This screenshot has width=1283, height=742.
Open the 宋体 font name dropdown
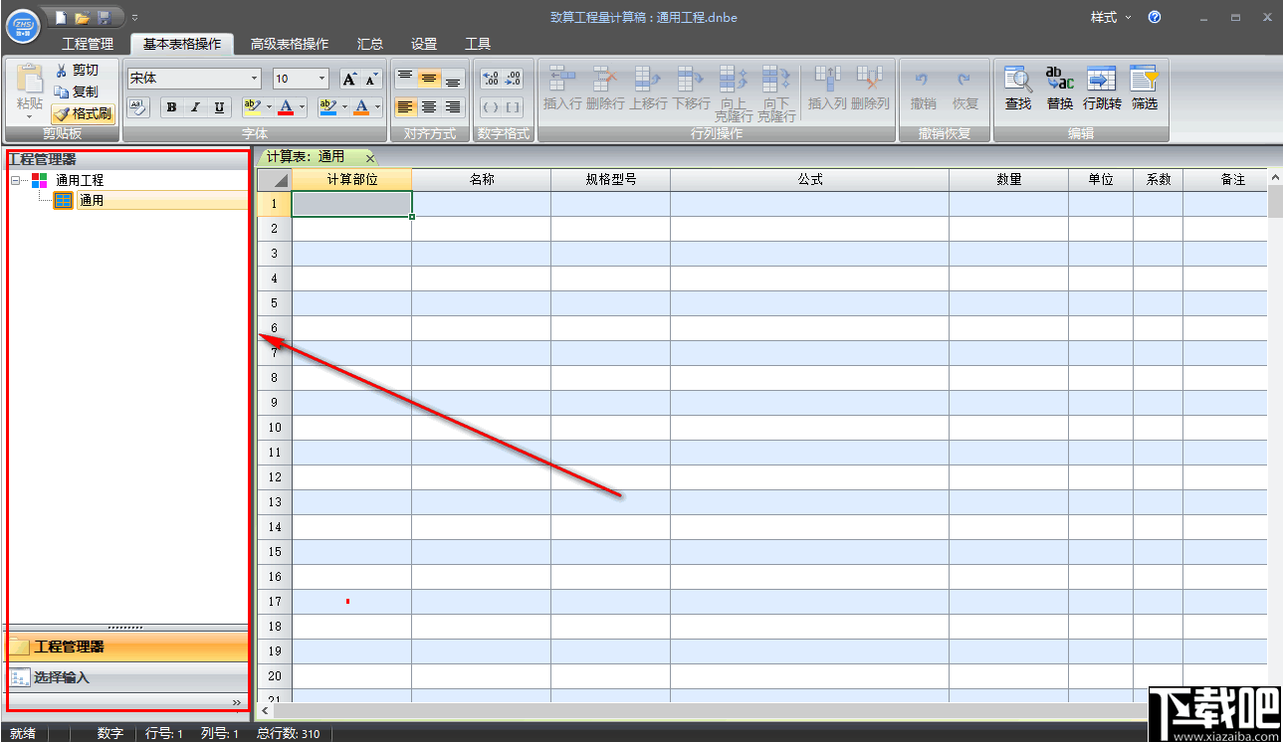pos(255,79)
